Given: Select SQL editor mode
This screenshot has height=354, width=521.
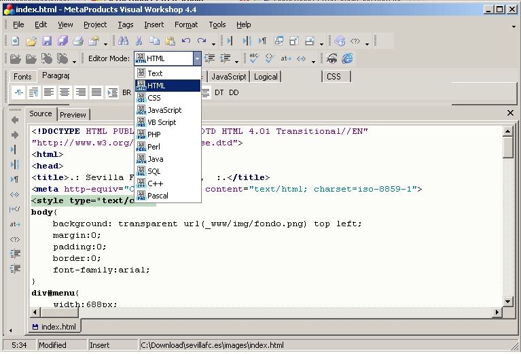Looking at the screenshot, I should tap(168, 171).
